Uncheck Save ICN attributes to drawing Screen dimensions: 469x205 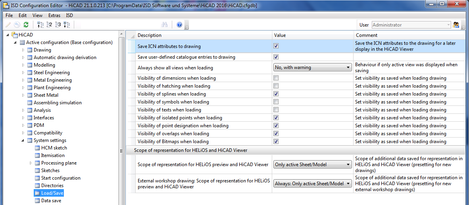[276, 46]
